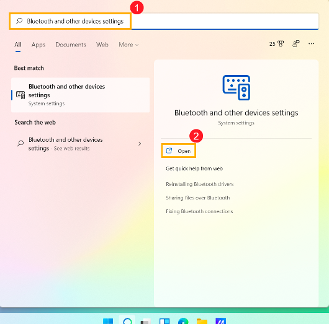Open the Edge browser from taskbar
The height and width of the screenshot is (324, 329).
coord(183,321)
